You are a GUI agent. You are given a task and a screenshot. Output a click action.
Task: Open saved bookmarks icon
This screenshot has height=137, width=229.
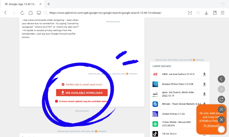[x=215, y=13]
